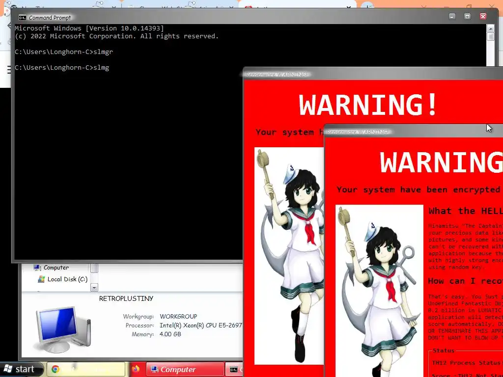Click the Status group label in Rensenware

pyautogui.click(x=444, y=350)
